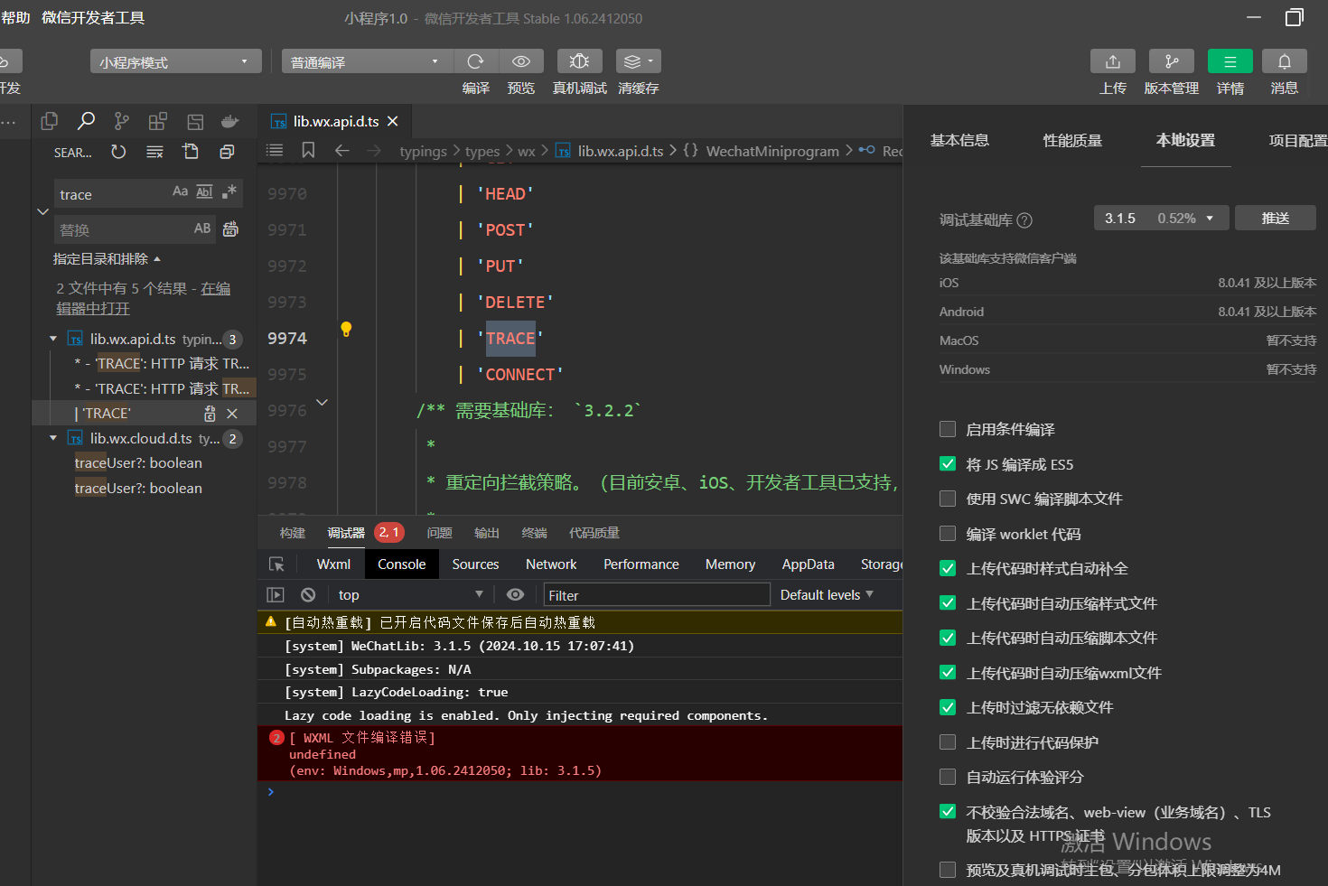Click the inspect element picker icon
1328x886 pixels.
pos(276,564)
